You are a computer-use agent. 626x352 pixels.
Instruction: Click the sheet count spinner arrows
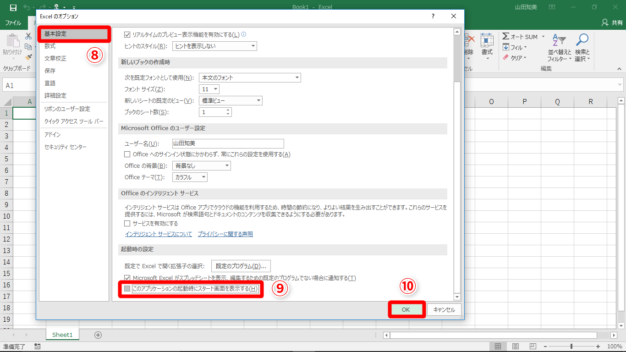pyautogui.click(x=228, y=112)
